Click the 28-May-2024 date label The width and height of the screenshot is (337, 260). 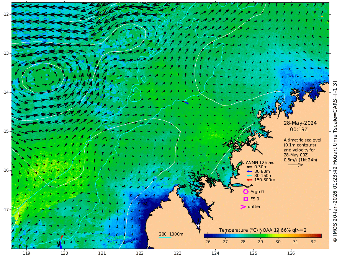tap(300, 123)
